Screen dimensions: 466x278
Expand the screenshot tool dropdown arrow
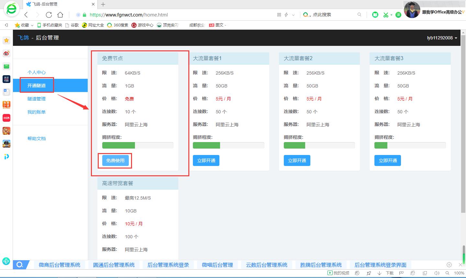[392, 15]
